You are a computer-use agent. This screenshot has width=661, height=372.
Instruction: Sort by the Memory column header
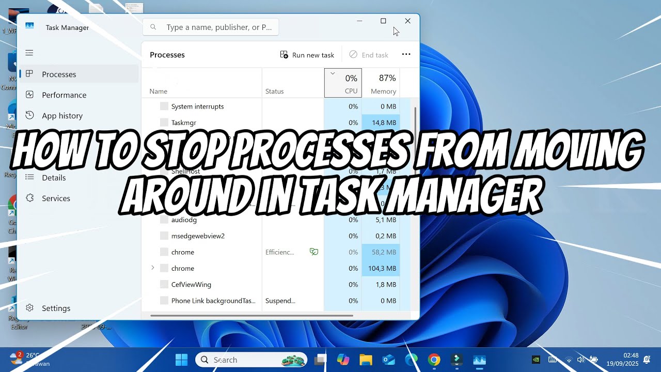click(381, 83)
